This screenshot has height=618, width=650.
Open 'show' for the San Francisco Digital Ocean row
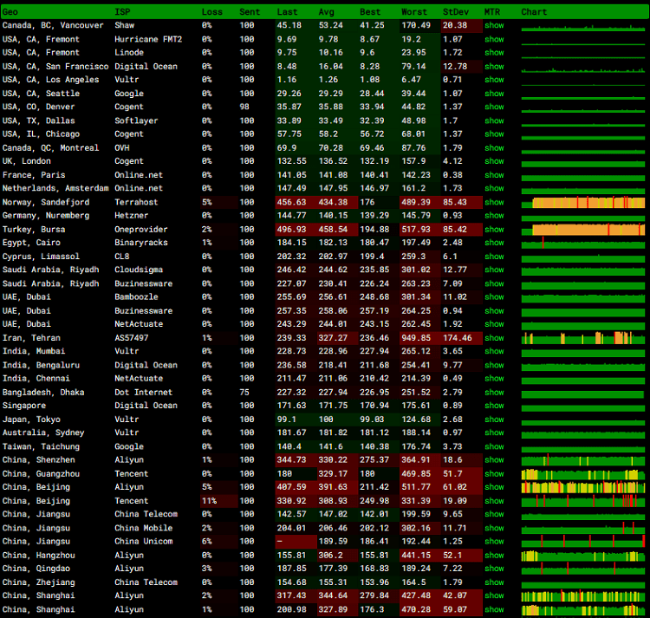click(x=494, y=67)
